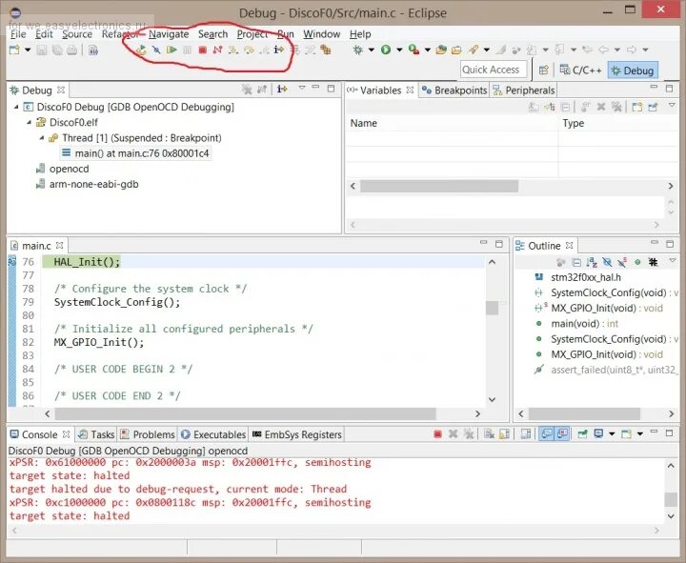Switch to the Breakpoints tab
686x563 pixels.
tap(454, 90)
